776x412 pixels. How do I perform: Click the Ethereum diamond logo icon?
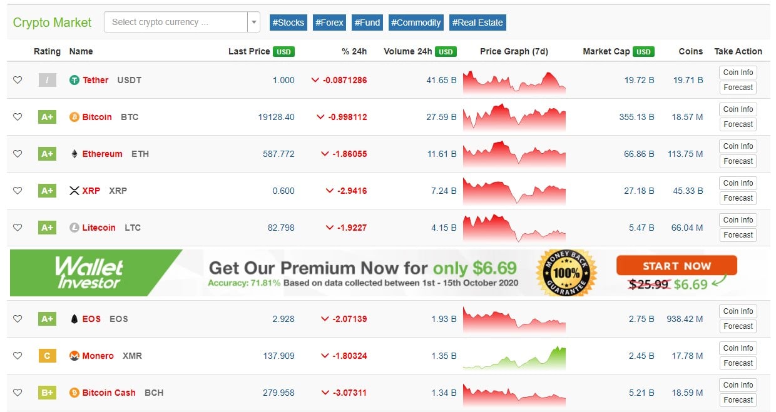[x=74, y=154]
